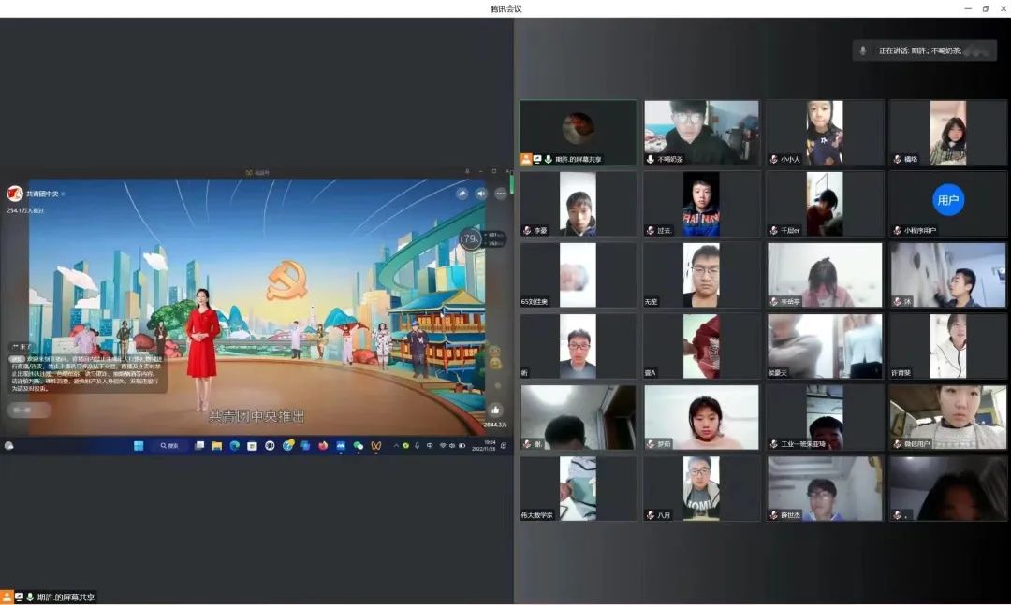Click the scrollbar beside the livestream window
Image resolution: width=1011 pixels, height=605 pixels.
tap(511, 183)
